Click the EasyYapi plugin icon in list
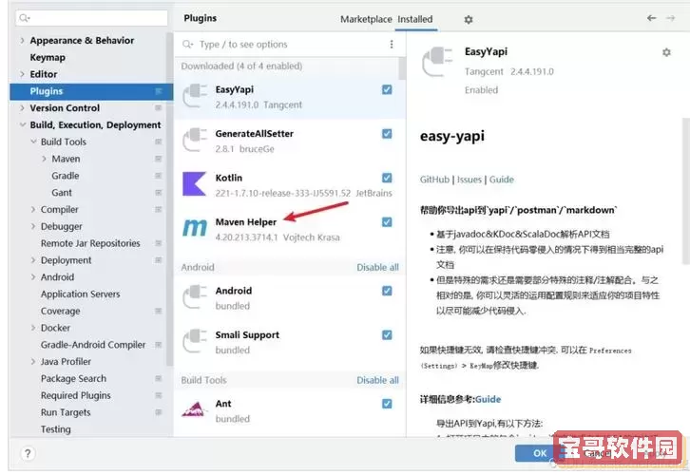690x475 pixels. [195, 96]
